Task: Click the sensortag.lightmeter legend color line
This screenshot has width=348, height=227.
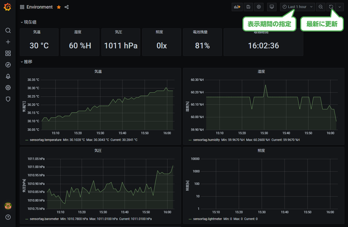Action: pos(190,219)
